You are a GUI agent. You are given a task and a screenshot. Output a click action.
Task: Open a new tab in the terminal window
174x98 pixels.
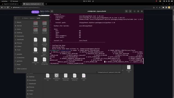(x=52, y=11)
